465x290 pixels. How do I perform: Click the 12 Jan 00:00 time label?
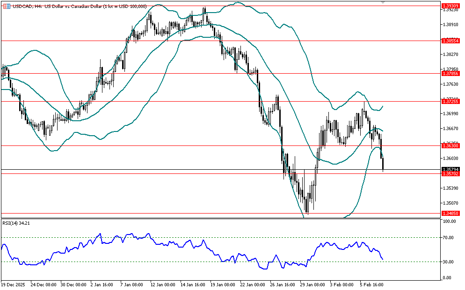[162, 283]
